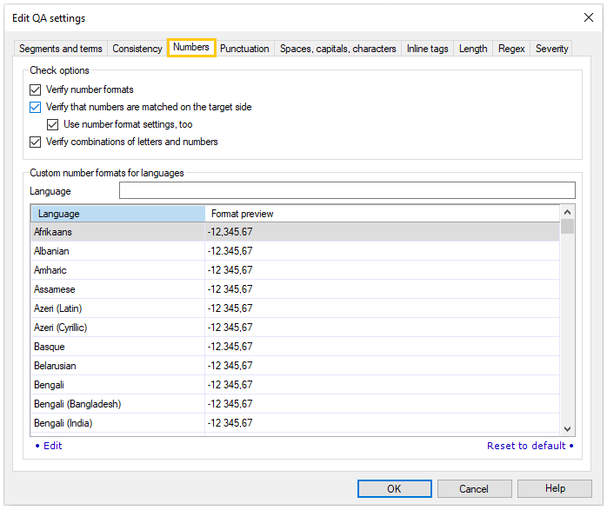Select the Belarusian row
The image size is (607, 510).
(x=295, y=366)
